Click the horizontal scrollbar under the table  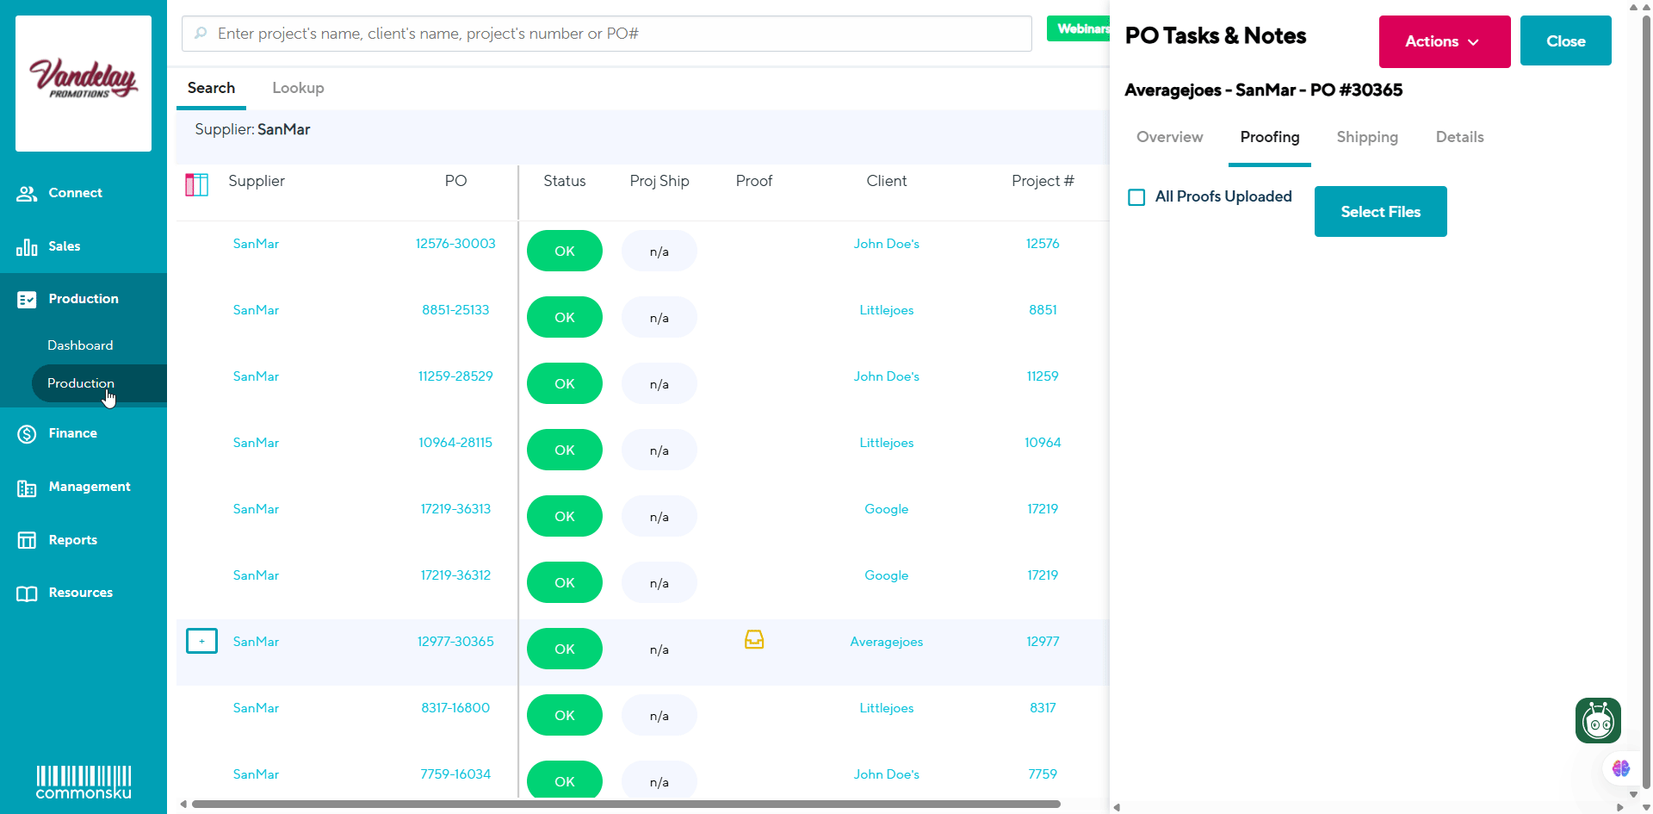coord(625,805)
